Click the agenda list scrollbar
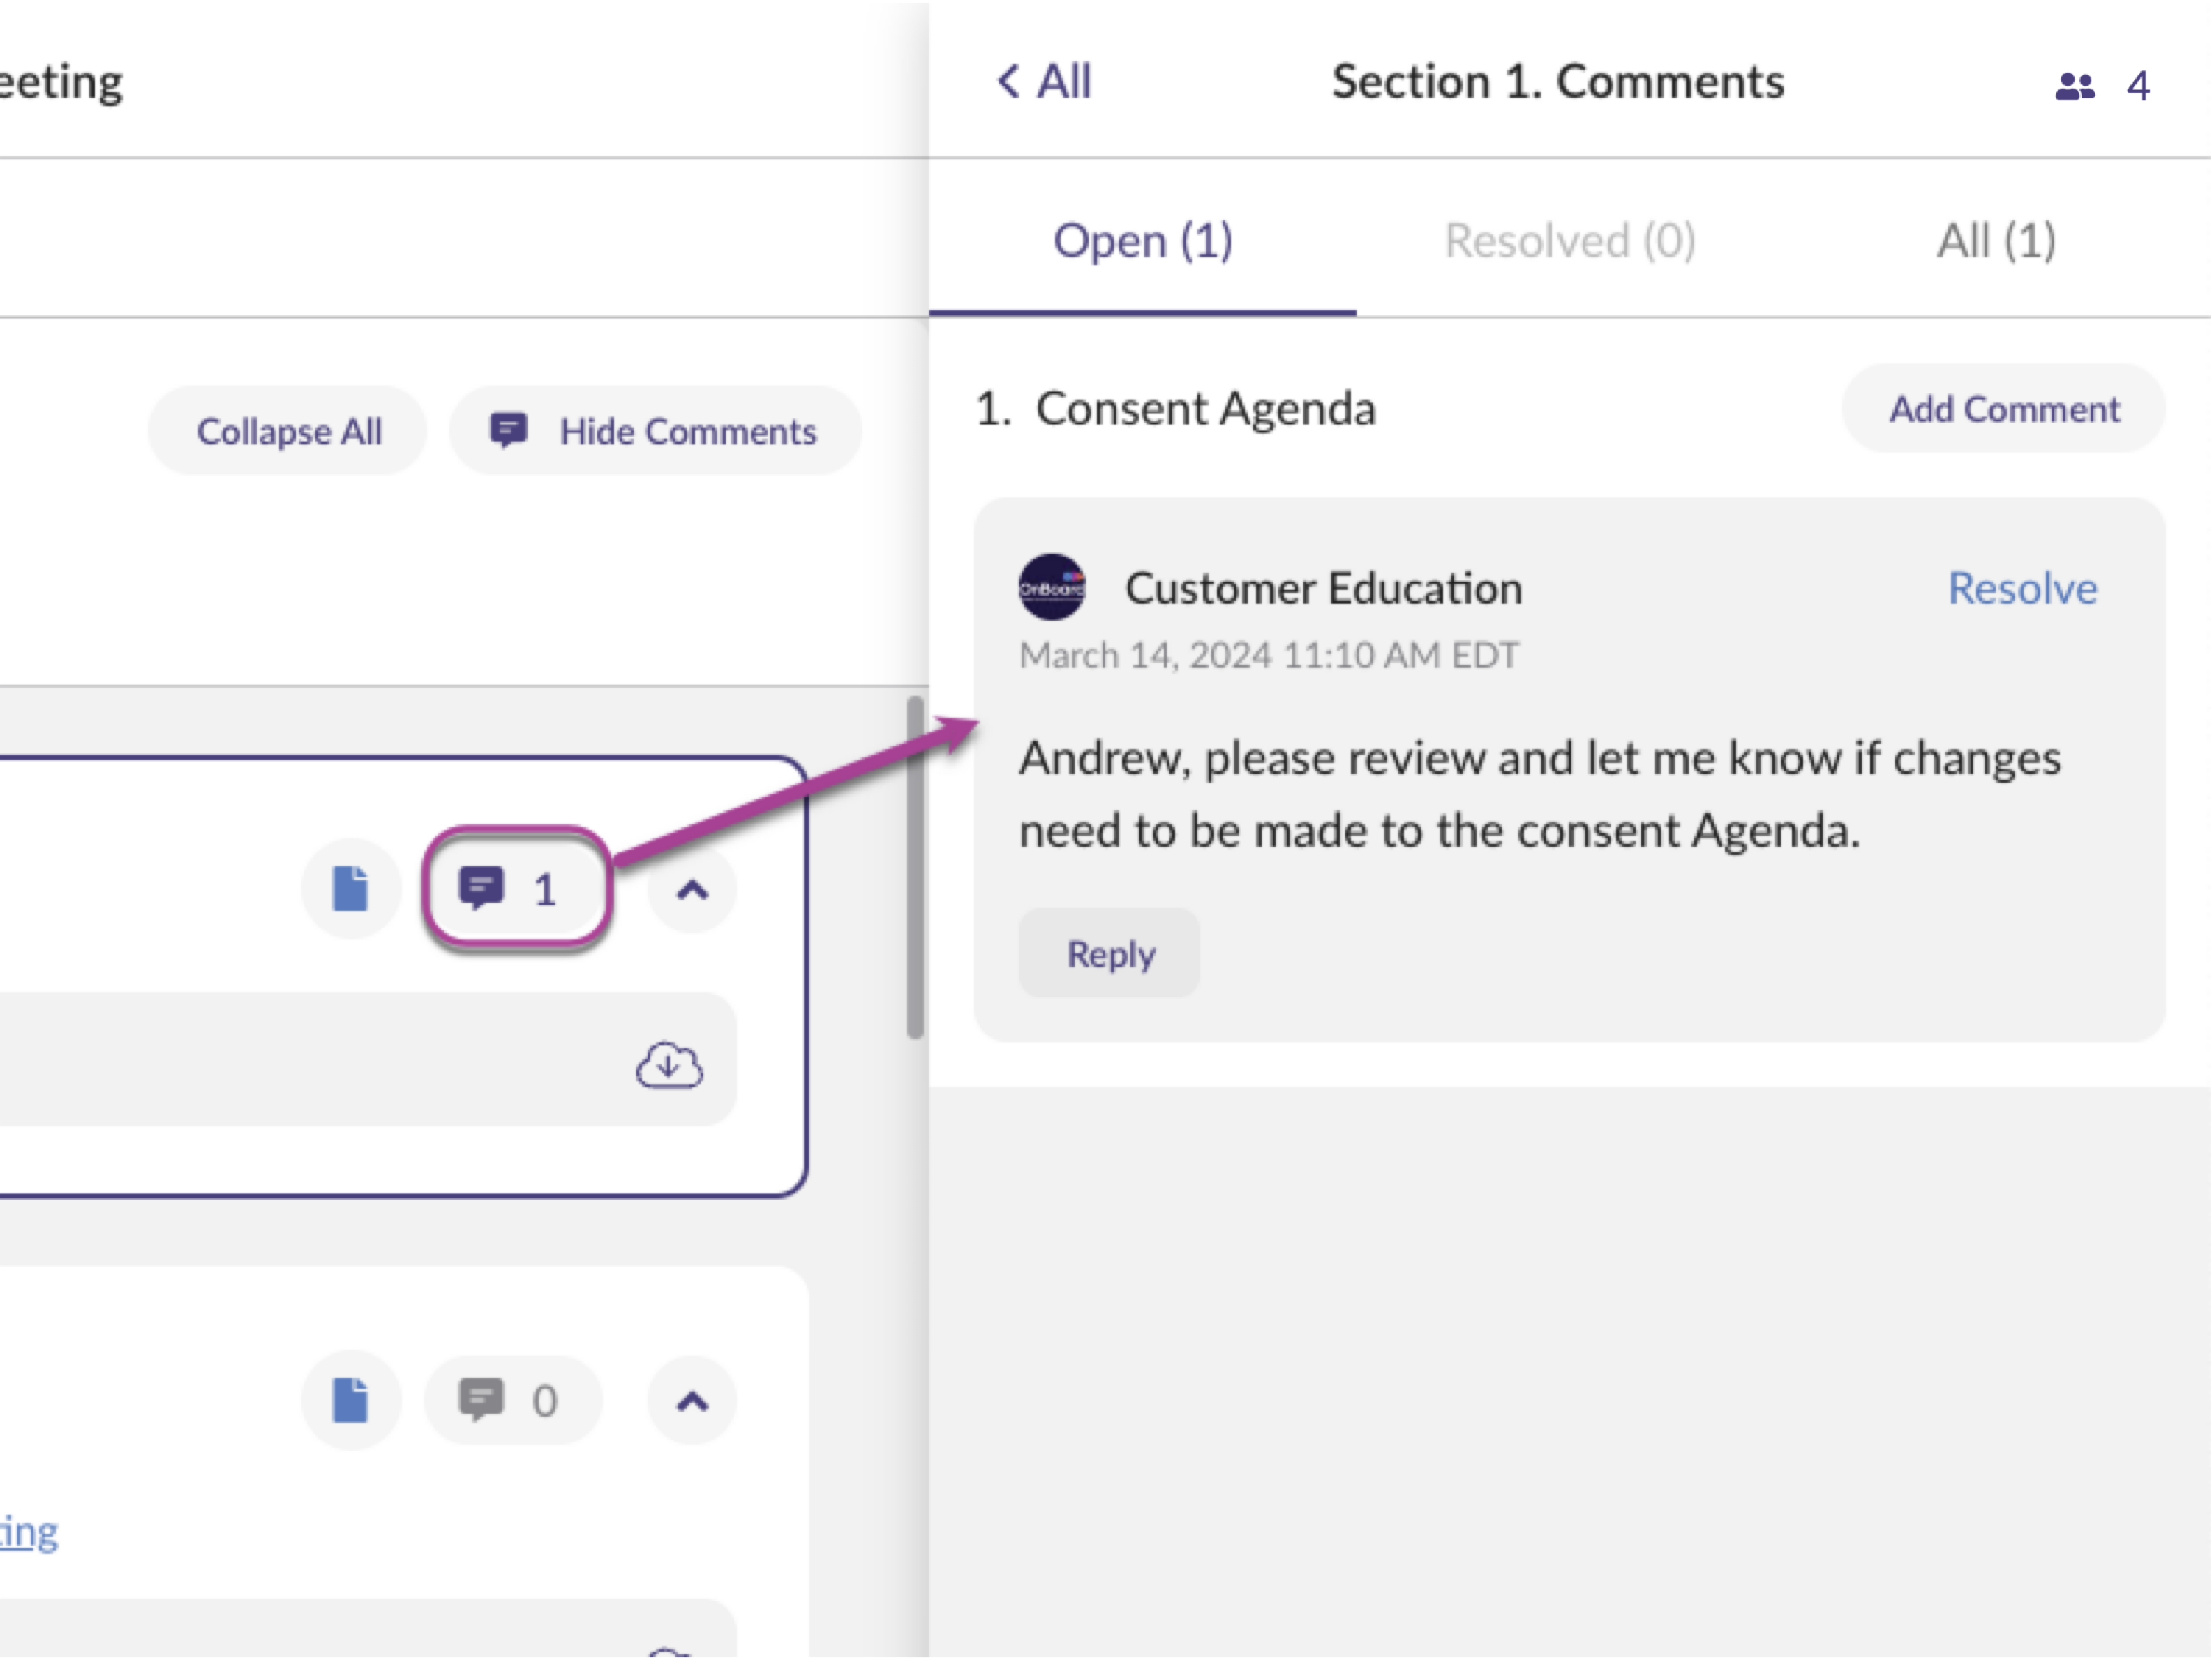2212x1660 pixels. pyautogui.click(x=915, y=868)
